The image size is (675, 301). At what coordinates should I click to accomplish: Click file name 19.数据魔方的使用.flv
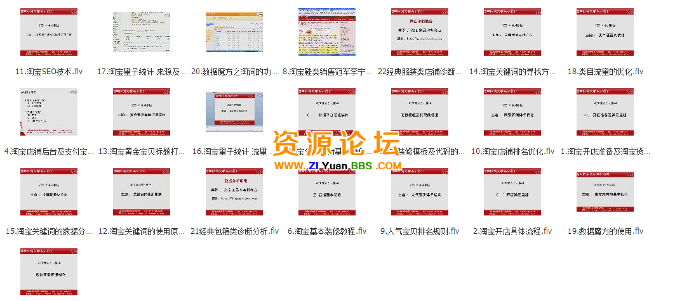(605, 231)
